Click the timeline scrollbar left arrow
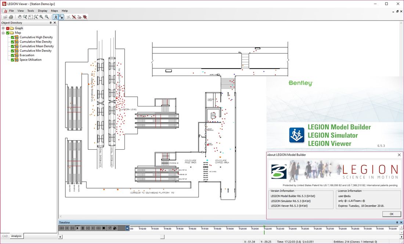The image size is (404, 244). 60,237
